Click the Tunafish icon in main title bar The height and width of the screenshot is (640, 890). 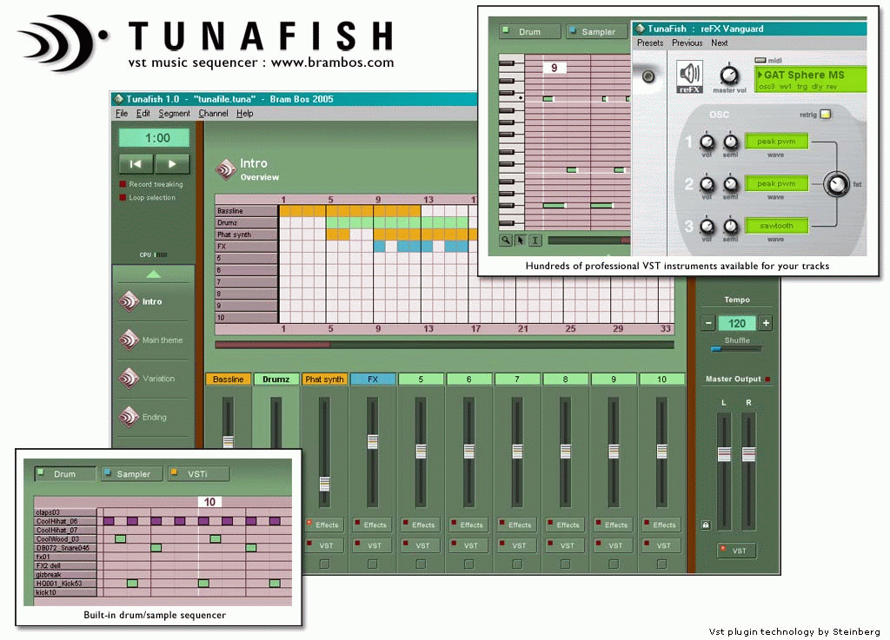(x=118, y=99)
